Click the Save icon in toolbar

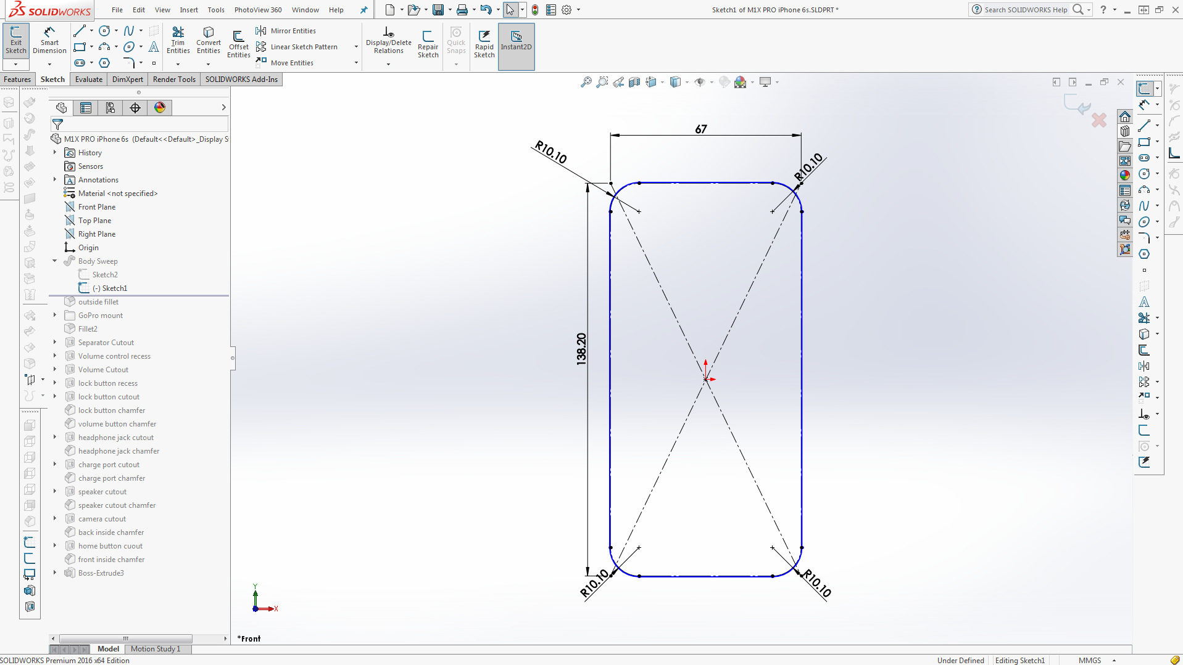[438, 10]
